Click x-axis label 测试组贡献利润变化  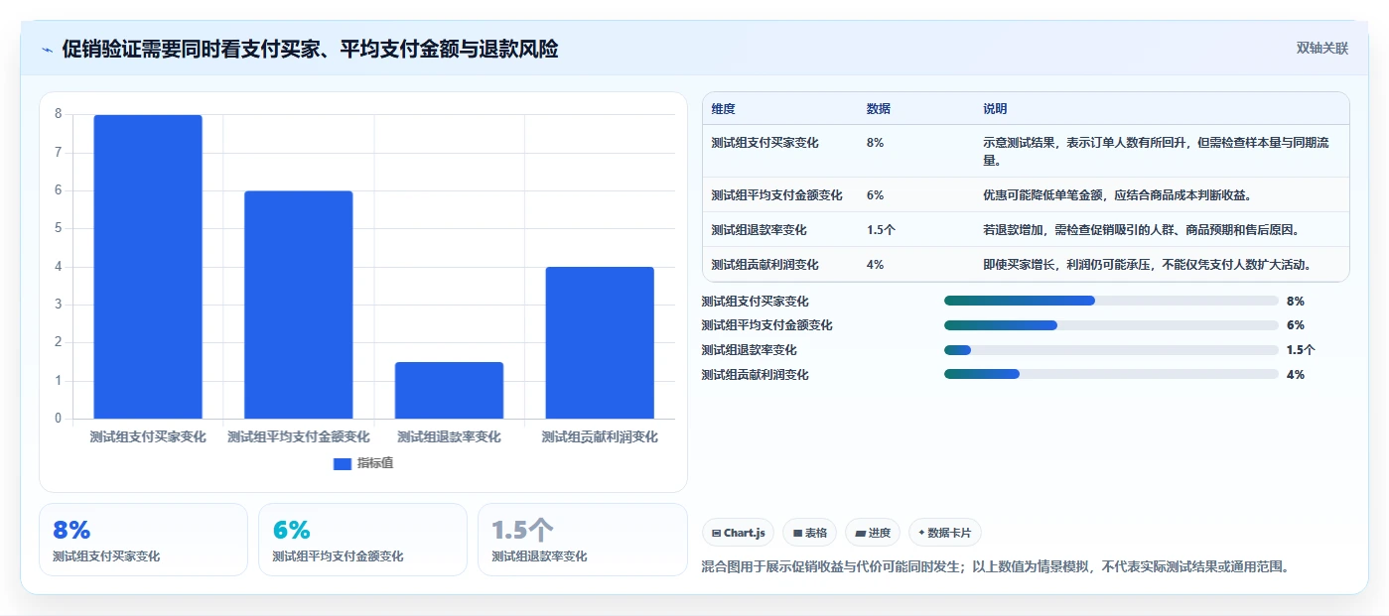click(600, 436)
